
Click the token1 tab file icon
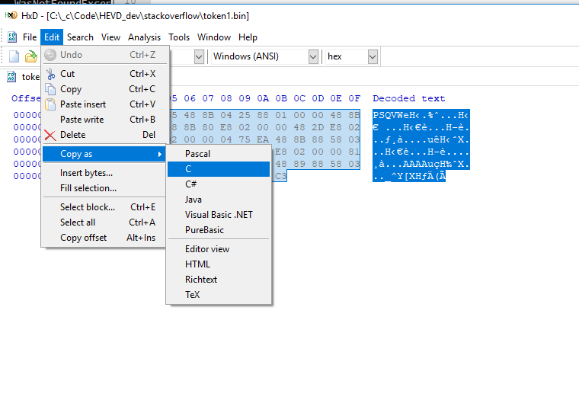tap(11, 76)
